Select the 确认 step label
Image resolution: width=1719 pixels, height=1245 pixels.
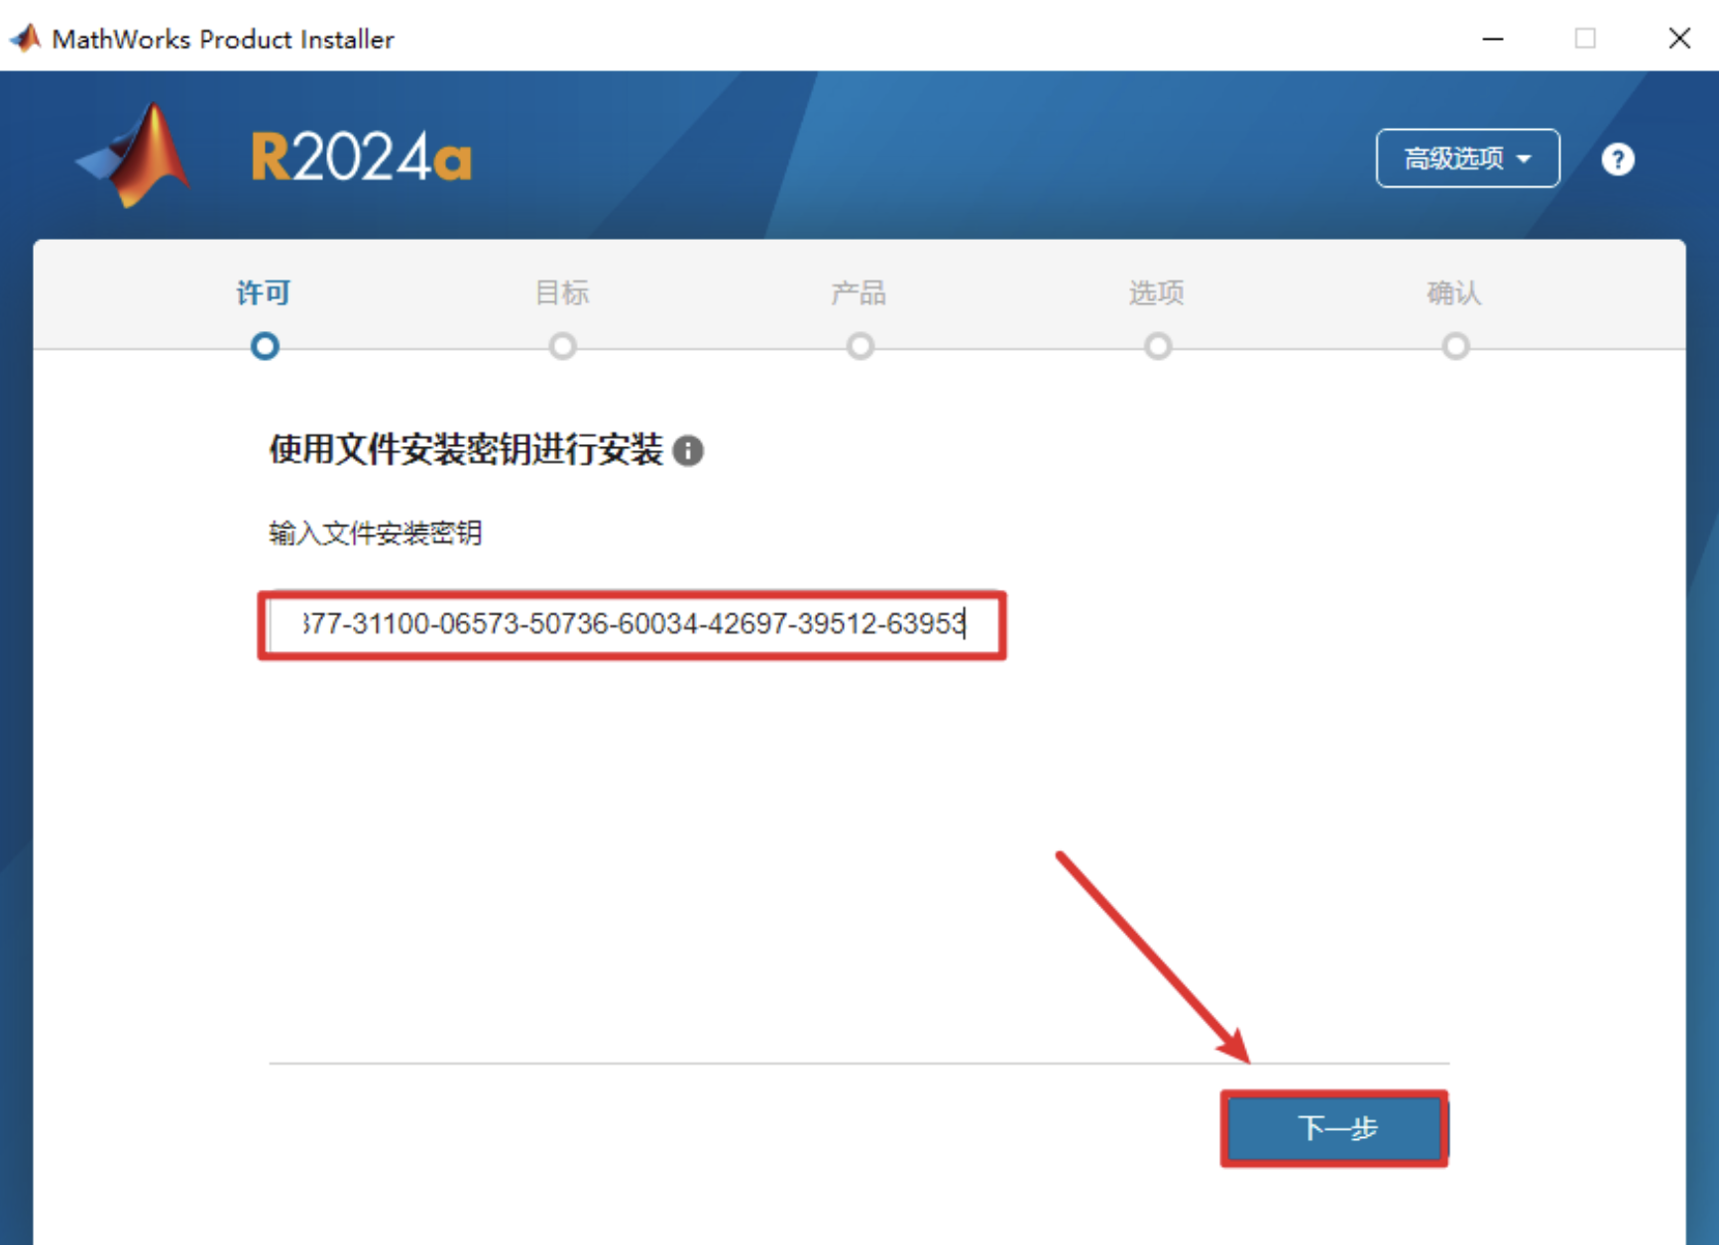1453,293
